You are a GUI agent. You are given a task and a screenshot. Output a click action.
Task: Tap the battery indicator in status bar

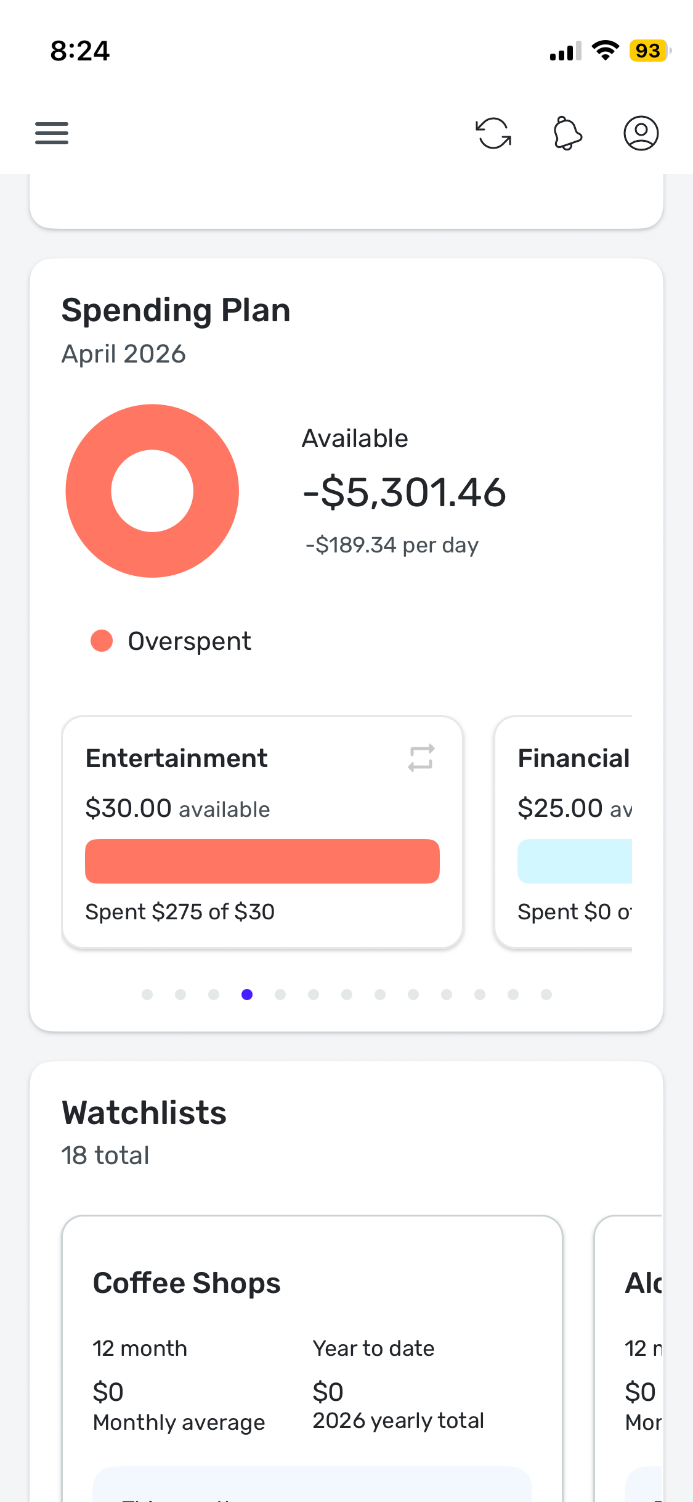click(649, 51)
